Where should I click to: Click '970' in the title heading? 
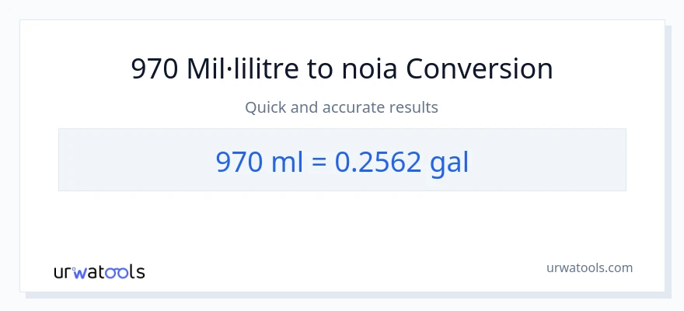click(x=155, y=69)
